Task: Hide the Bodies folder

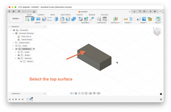Action: click(x=19, y=55)
